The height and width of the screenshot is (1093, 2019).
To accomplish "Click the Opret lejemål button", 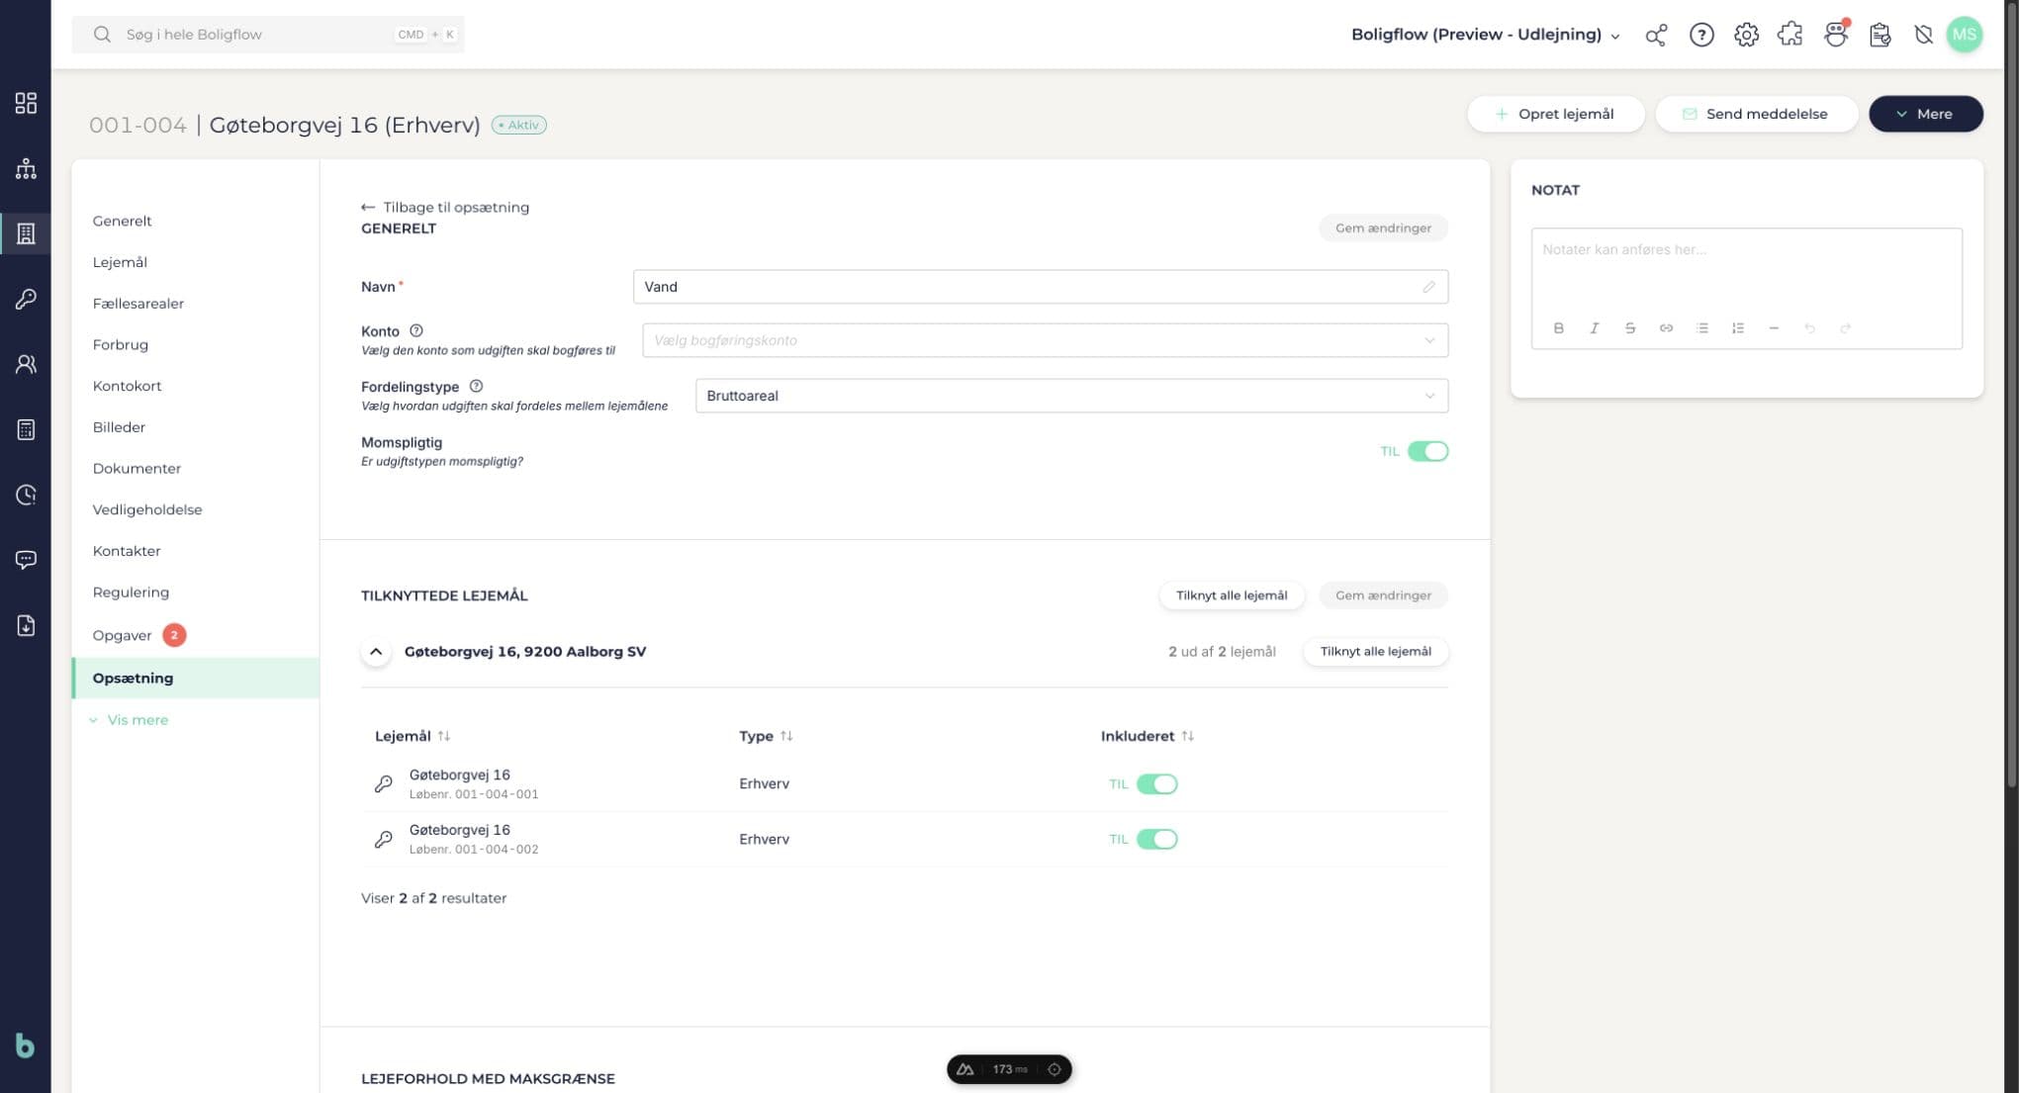I will coord(1555,114).
